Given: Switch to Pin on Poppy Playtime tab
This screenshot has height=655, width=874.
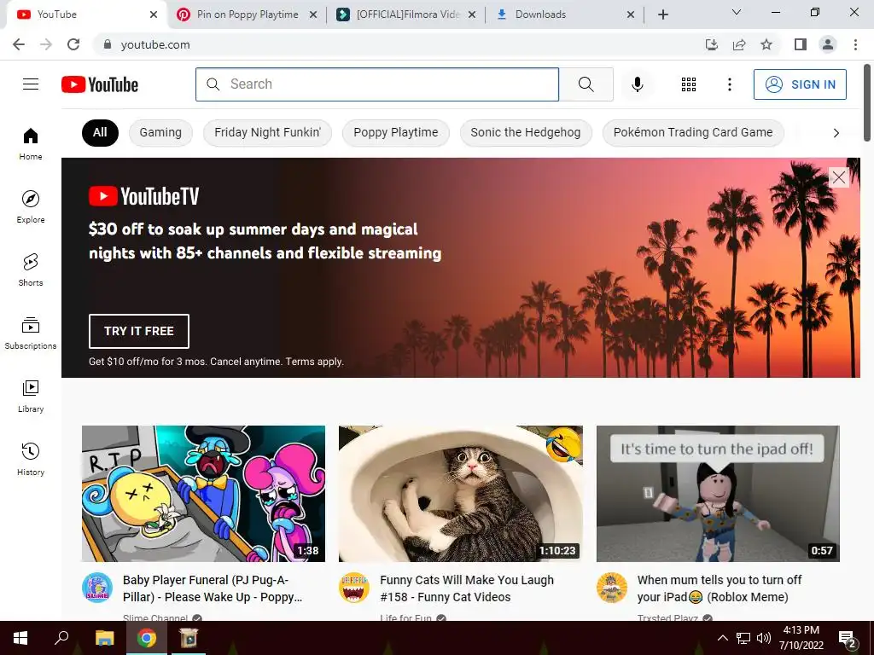Looking at the screenshot, I should (x=248, y=14).
